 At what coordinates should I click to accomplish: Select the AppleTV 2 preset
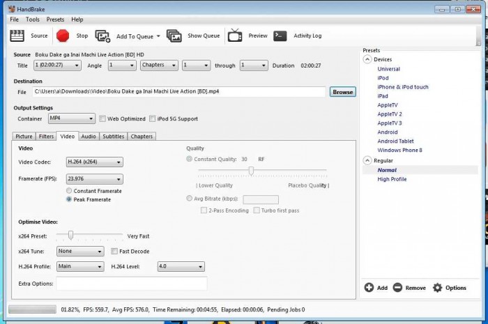(x=390, y=114)
